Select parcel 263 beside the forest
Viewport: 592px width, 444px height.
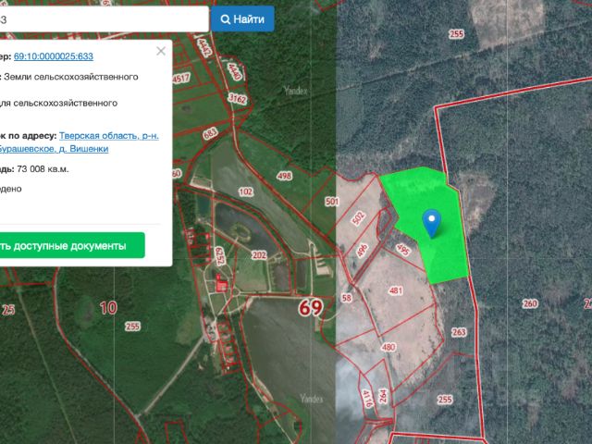tap(459, 332)
